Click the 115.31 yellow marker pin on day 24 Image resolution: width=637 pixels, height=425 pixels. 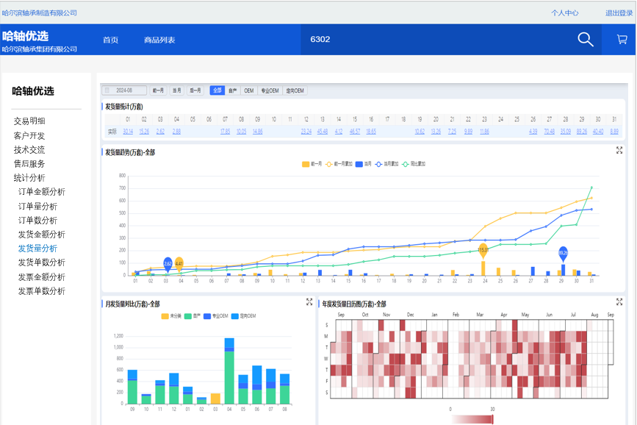pyautogui.click(x=483, y=251)
